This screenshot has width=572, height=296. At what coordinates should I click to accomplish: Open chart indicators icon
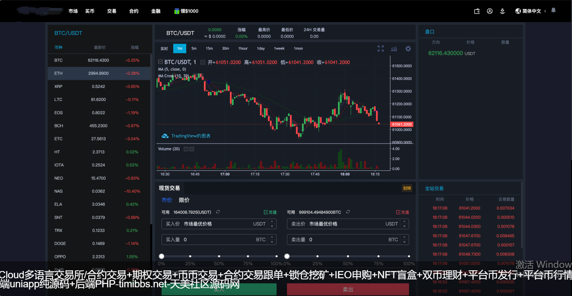(394, 48)
